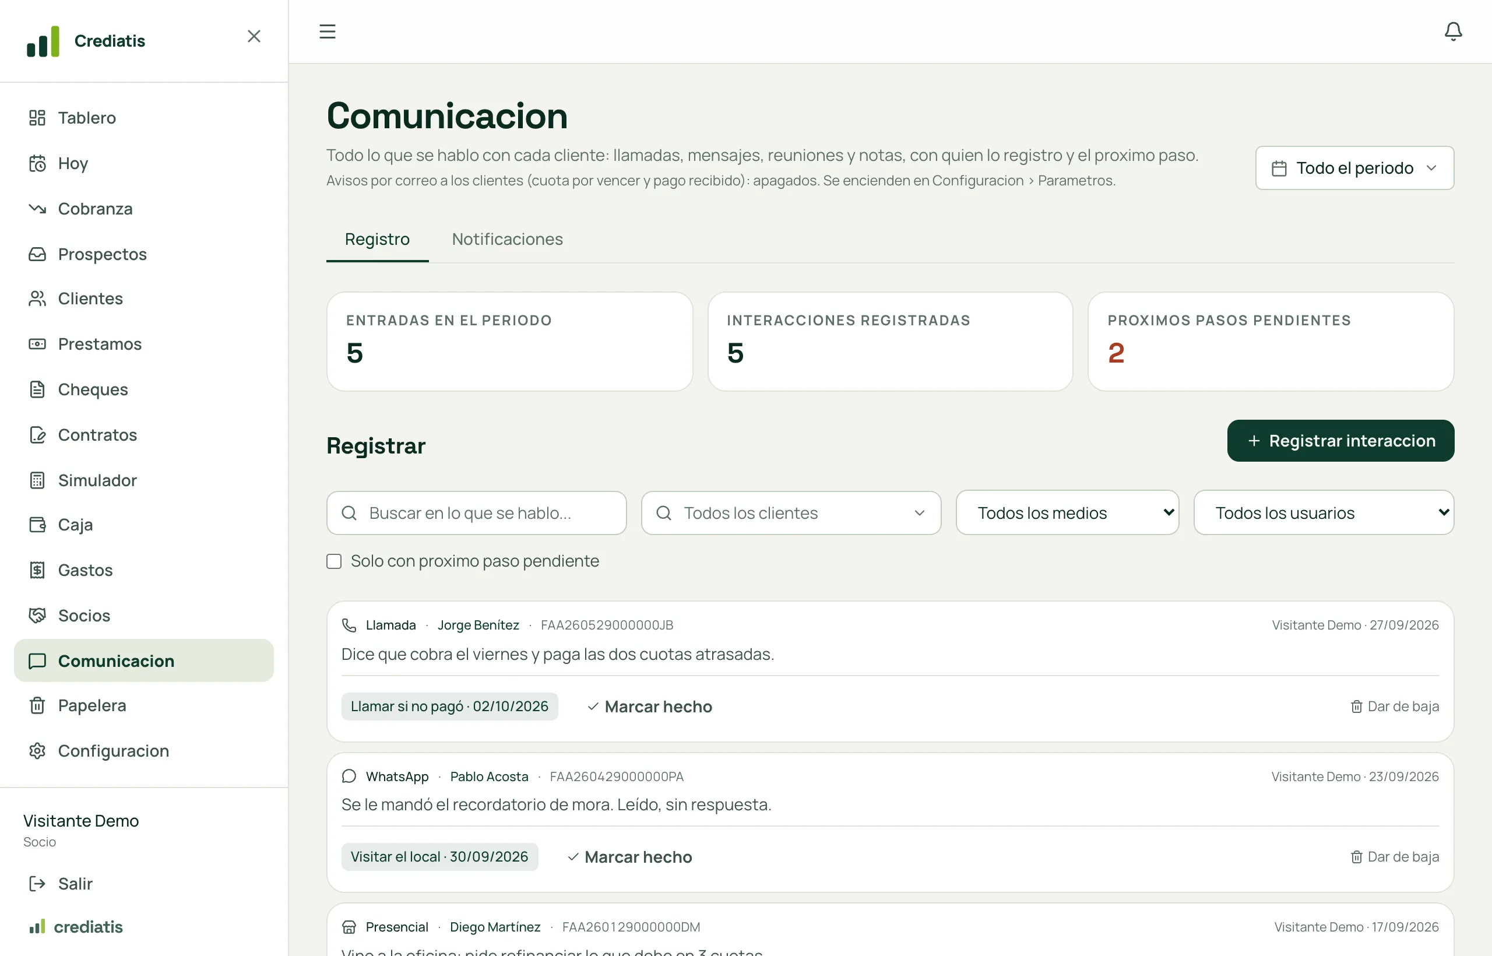Click loan code FAA260429000000PA

616,776
